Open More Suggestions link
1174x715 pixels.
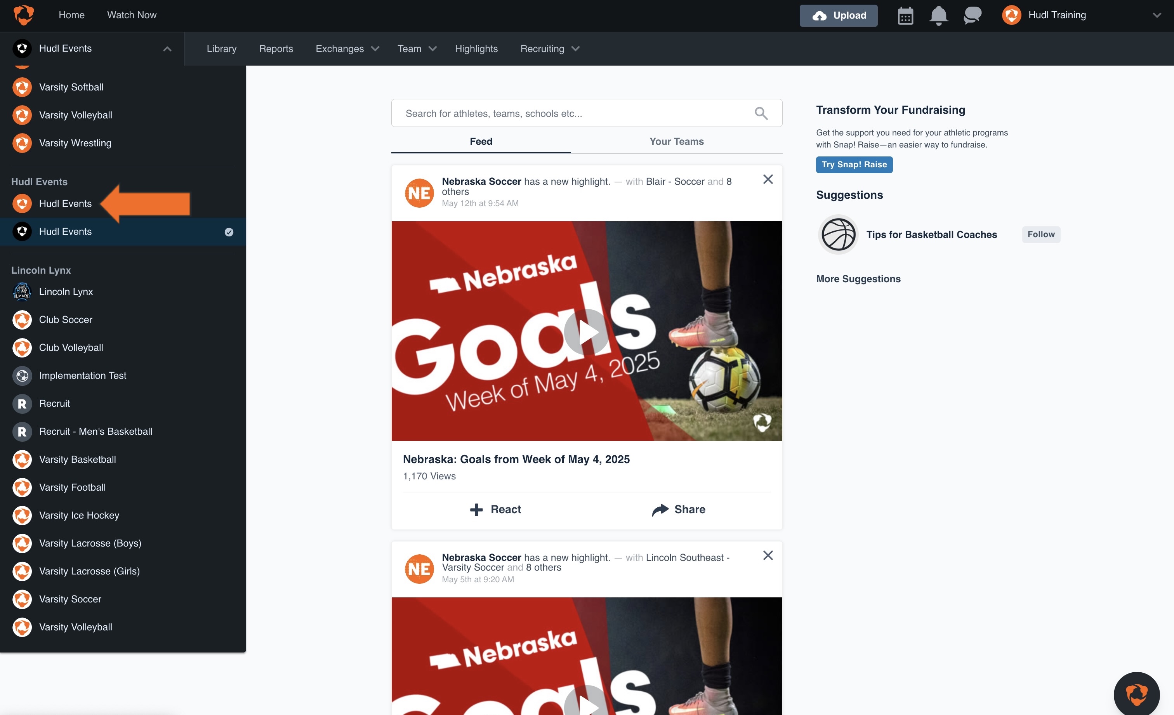(858, 279)
